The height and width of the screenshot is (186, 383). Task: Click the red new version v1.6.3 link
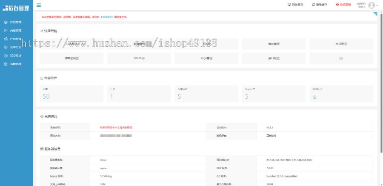click(116, 128)
